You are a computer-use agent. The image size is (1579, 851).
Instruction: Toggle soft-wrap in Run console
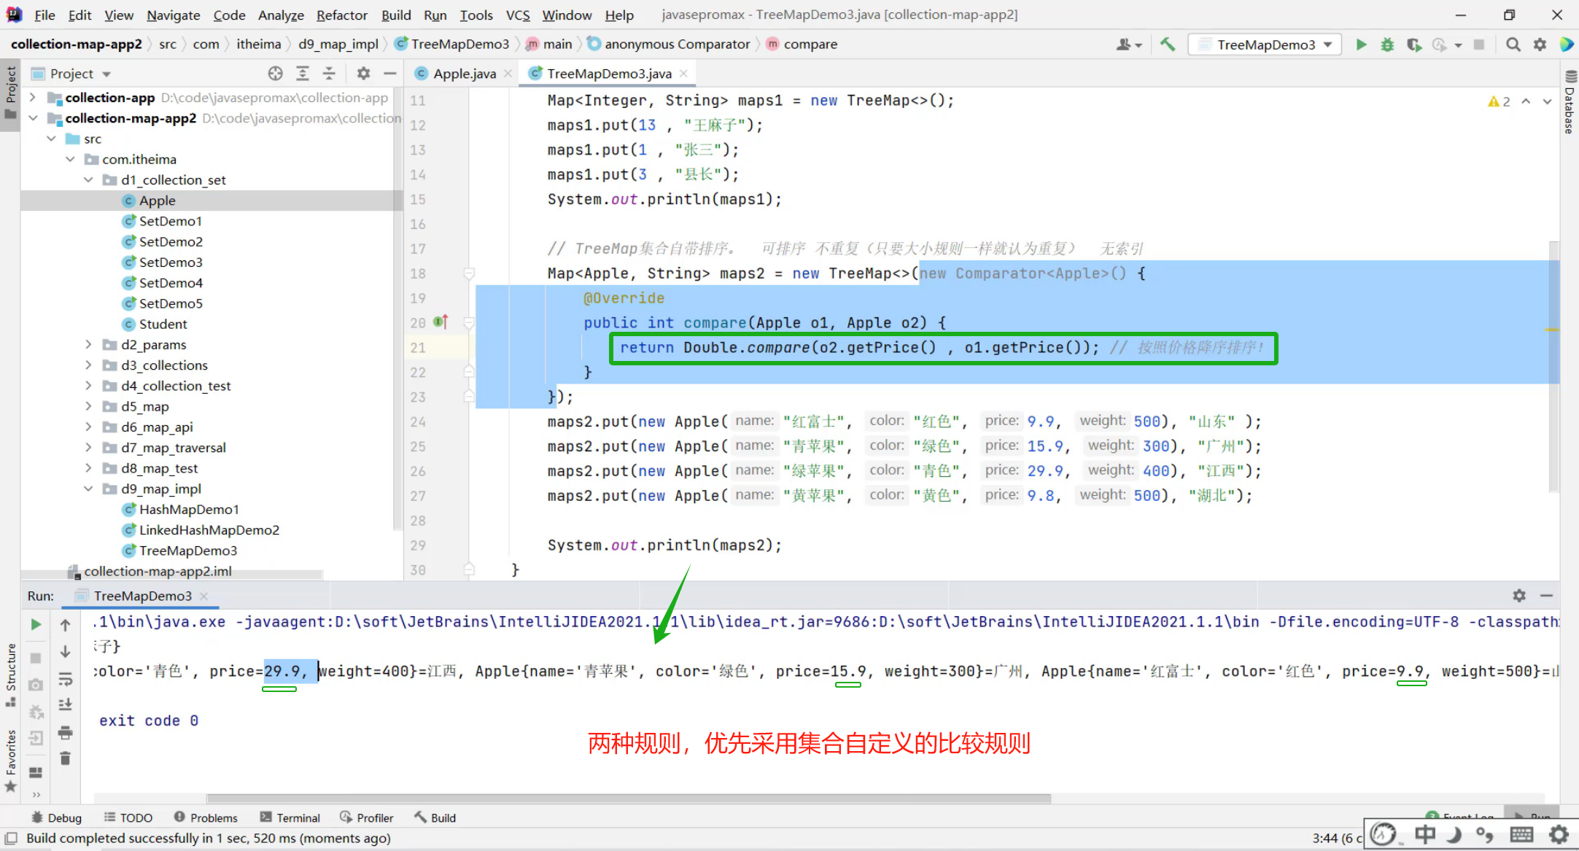click(x=65, y=679)
